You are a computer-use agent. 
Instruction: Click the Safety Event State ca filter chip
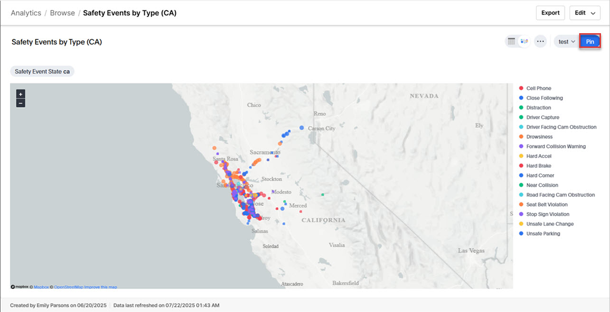tap(42, 72)
